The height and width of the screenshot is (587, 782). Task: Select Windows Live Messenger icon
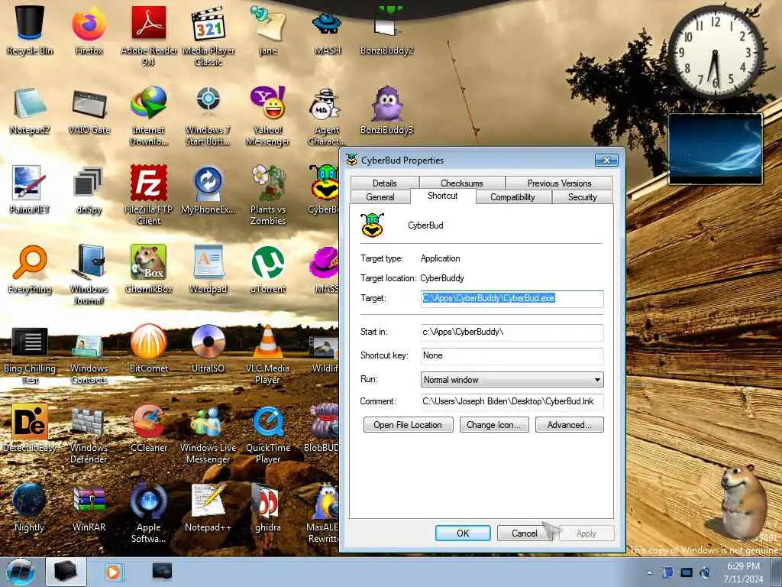coord(208,434)
